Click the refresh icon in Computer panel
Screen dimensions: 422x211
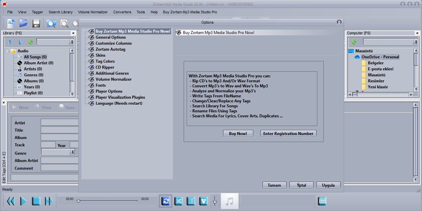354,42
